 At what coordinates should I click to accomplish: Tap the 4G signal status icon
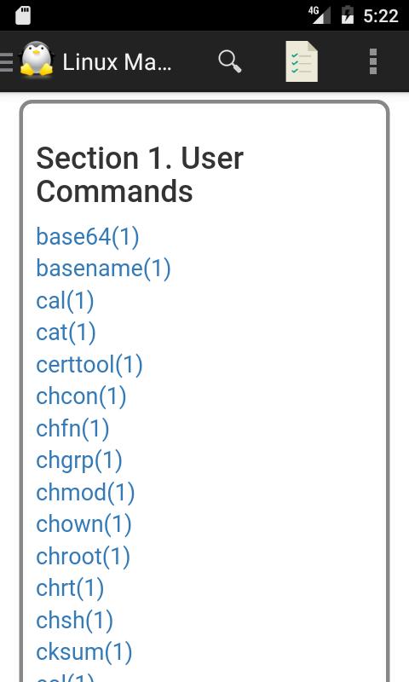319,15
